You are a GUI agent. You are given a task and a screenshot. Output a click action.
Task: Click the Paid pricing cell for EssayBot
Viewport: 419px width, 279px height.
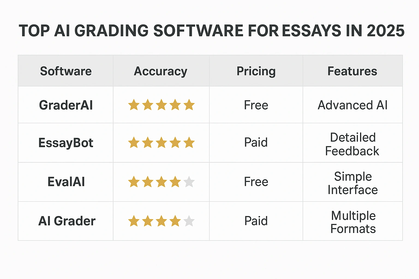point(256,142)
